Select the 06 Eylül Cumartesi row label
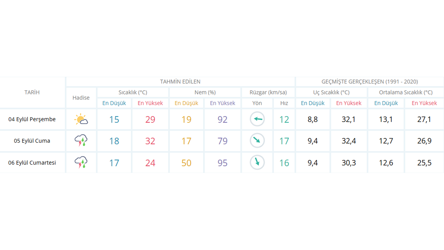The image size is (444, 250). tap(32, 163)
